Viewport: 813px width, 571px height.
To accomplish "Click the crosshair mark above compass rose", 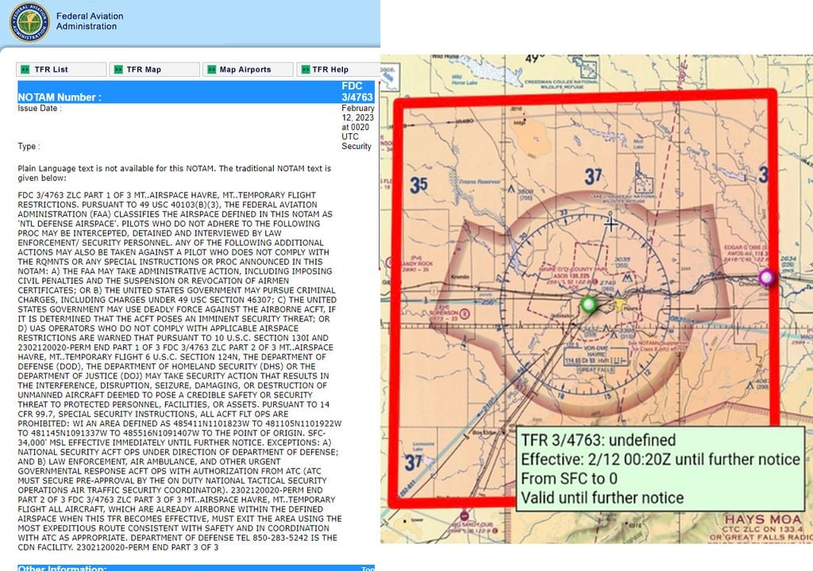I will 610,224.
